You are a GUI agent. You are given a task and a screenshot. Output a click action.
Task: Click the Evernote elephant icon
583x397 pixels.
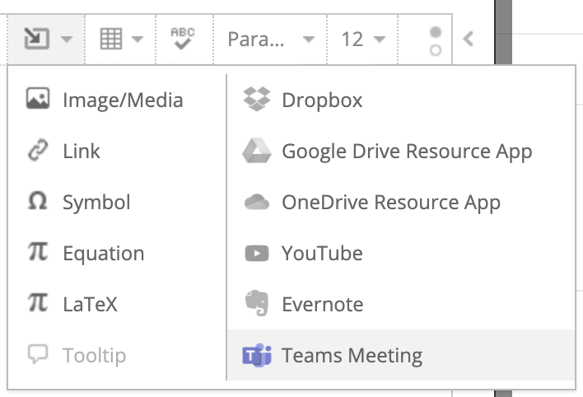[257, 305]
